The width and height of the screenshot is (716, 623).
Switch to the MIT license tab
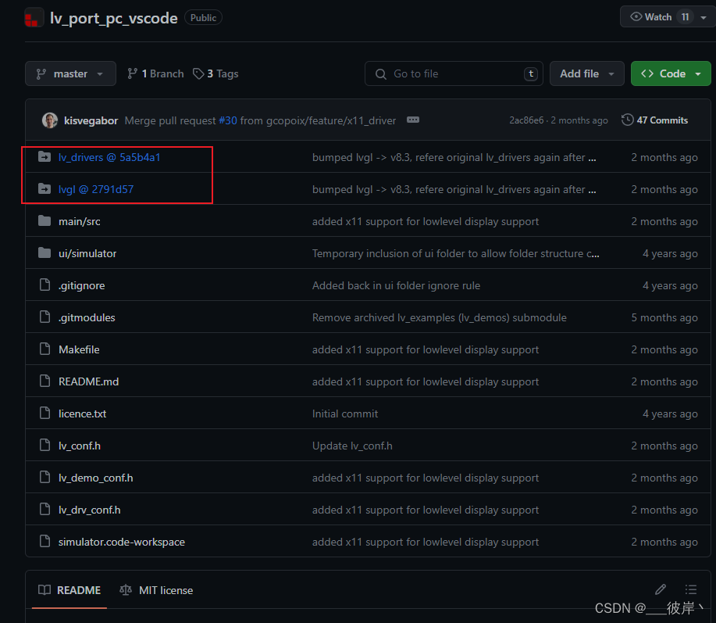(x=156, y=590)
